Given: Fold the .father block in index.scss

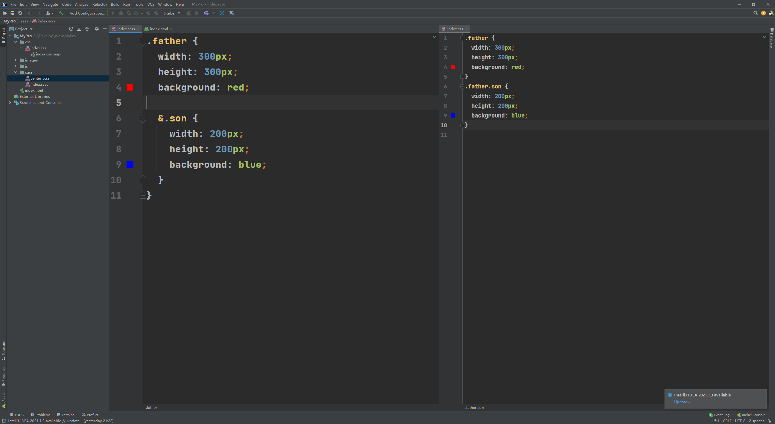Looking at the screenshot, I should [143, 41].
